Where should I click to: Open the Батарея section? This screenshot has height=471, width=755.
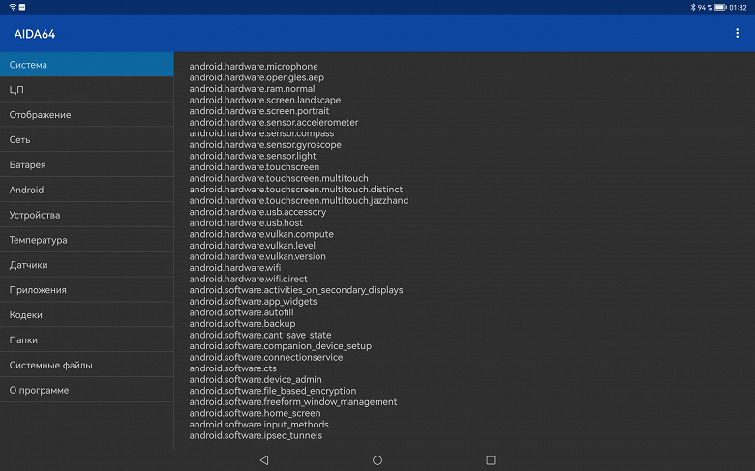pos(87,164)
